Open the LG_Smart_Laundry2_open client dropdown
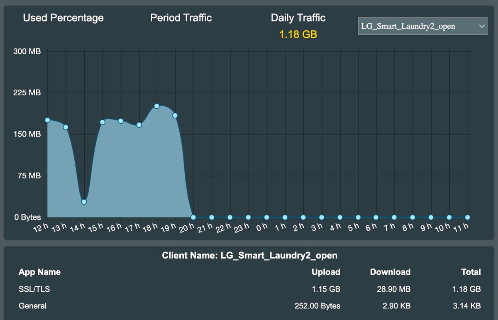 [422, 26]
